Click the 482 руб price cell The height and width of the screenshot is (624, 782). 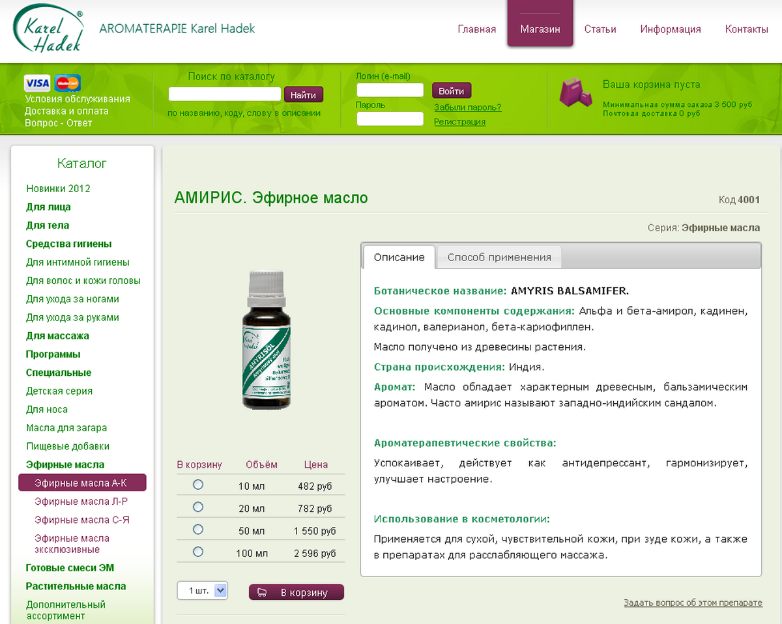click(x=315, y=487)
